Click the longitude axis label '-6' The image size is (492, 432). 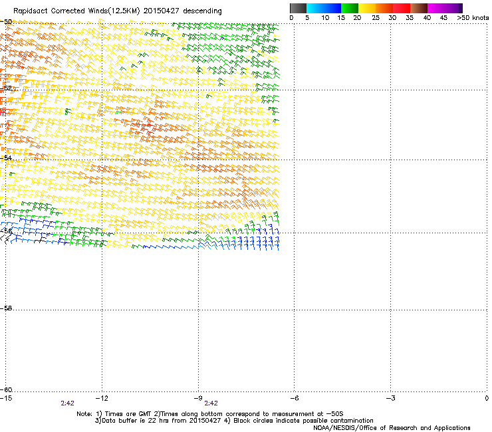point(294,398)
